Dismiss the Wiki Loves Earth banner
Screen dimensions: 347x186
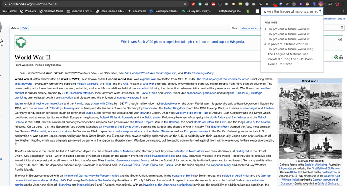point(340,40)
